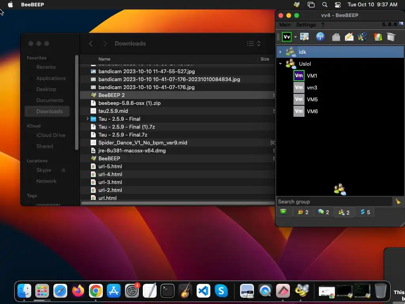
Task: Click the small flag icon near version 5.8.6
Action: [401, 23]
